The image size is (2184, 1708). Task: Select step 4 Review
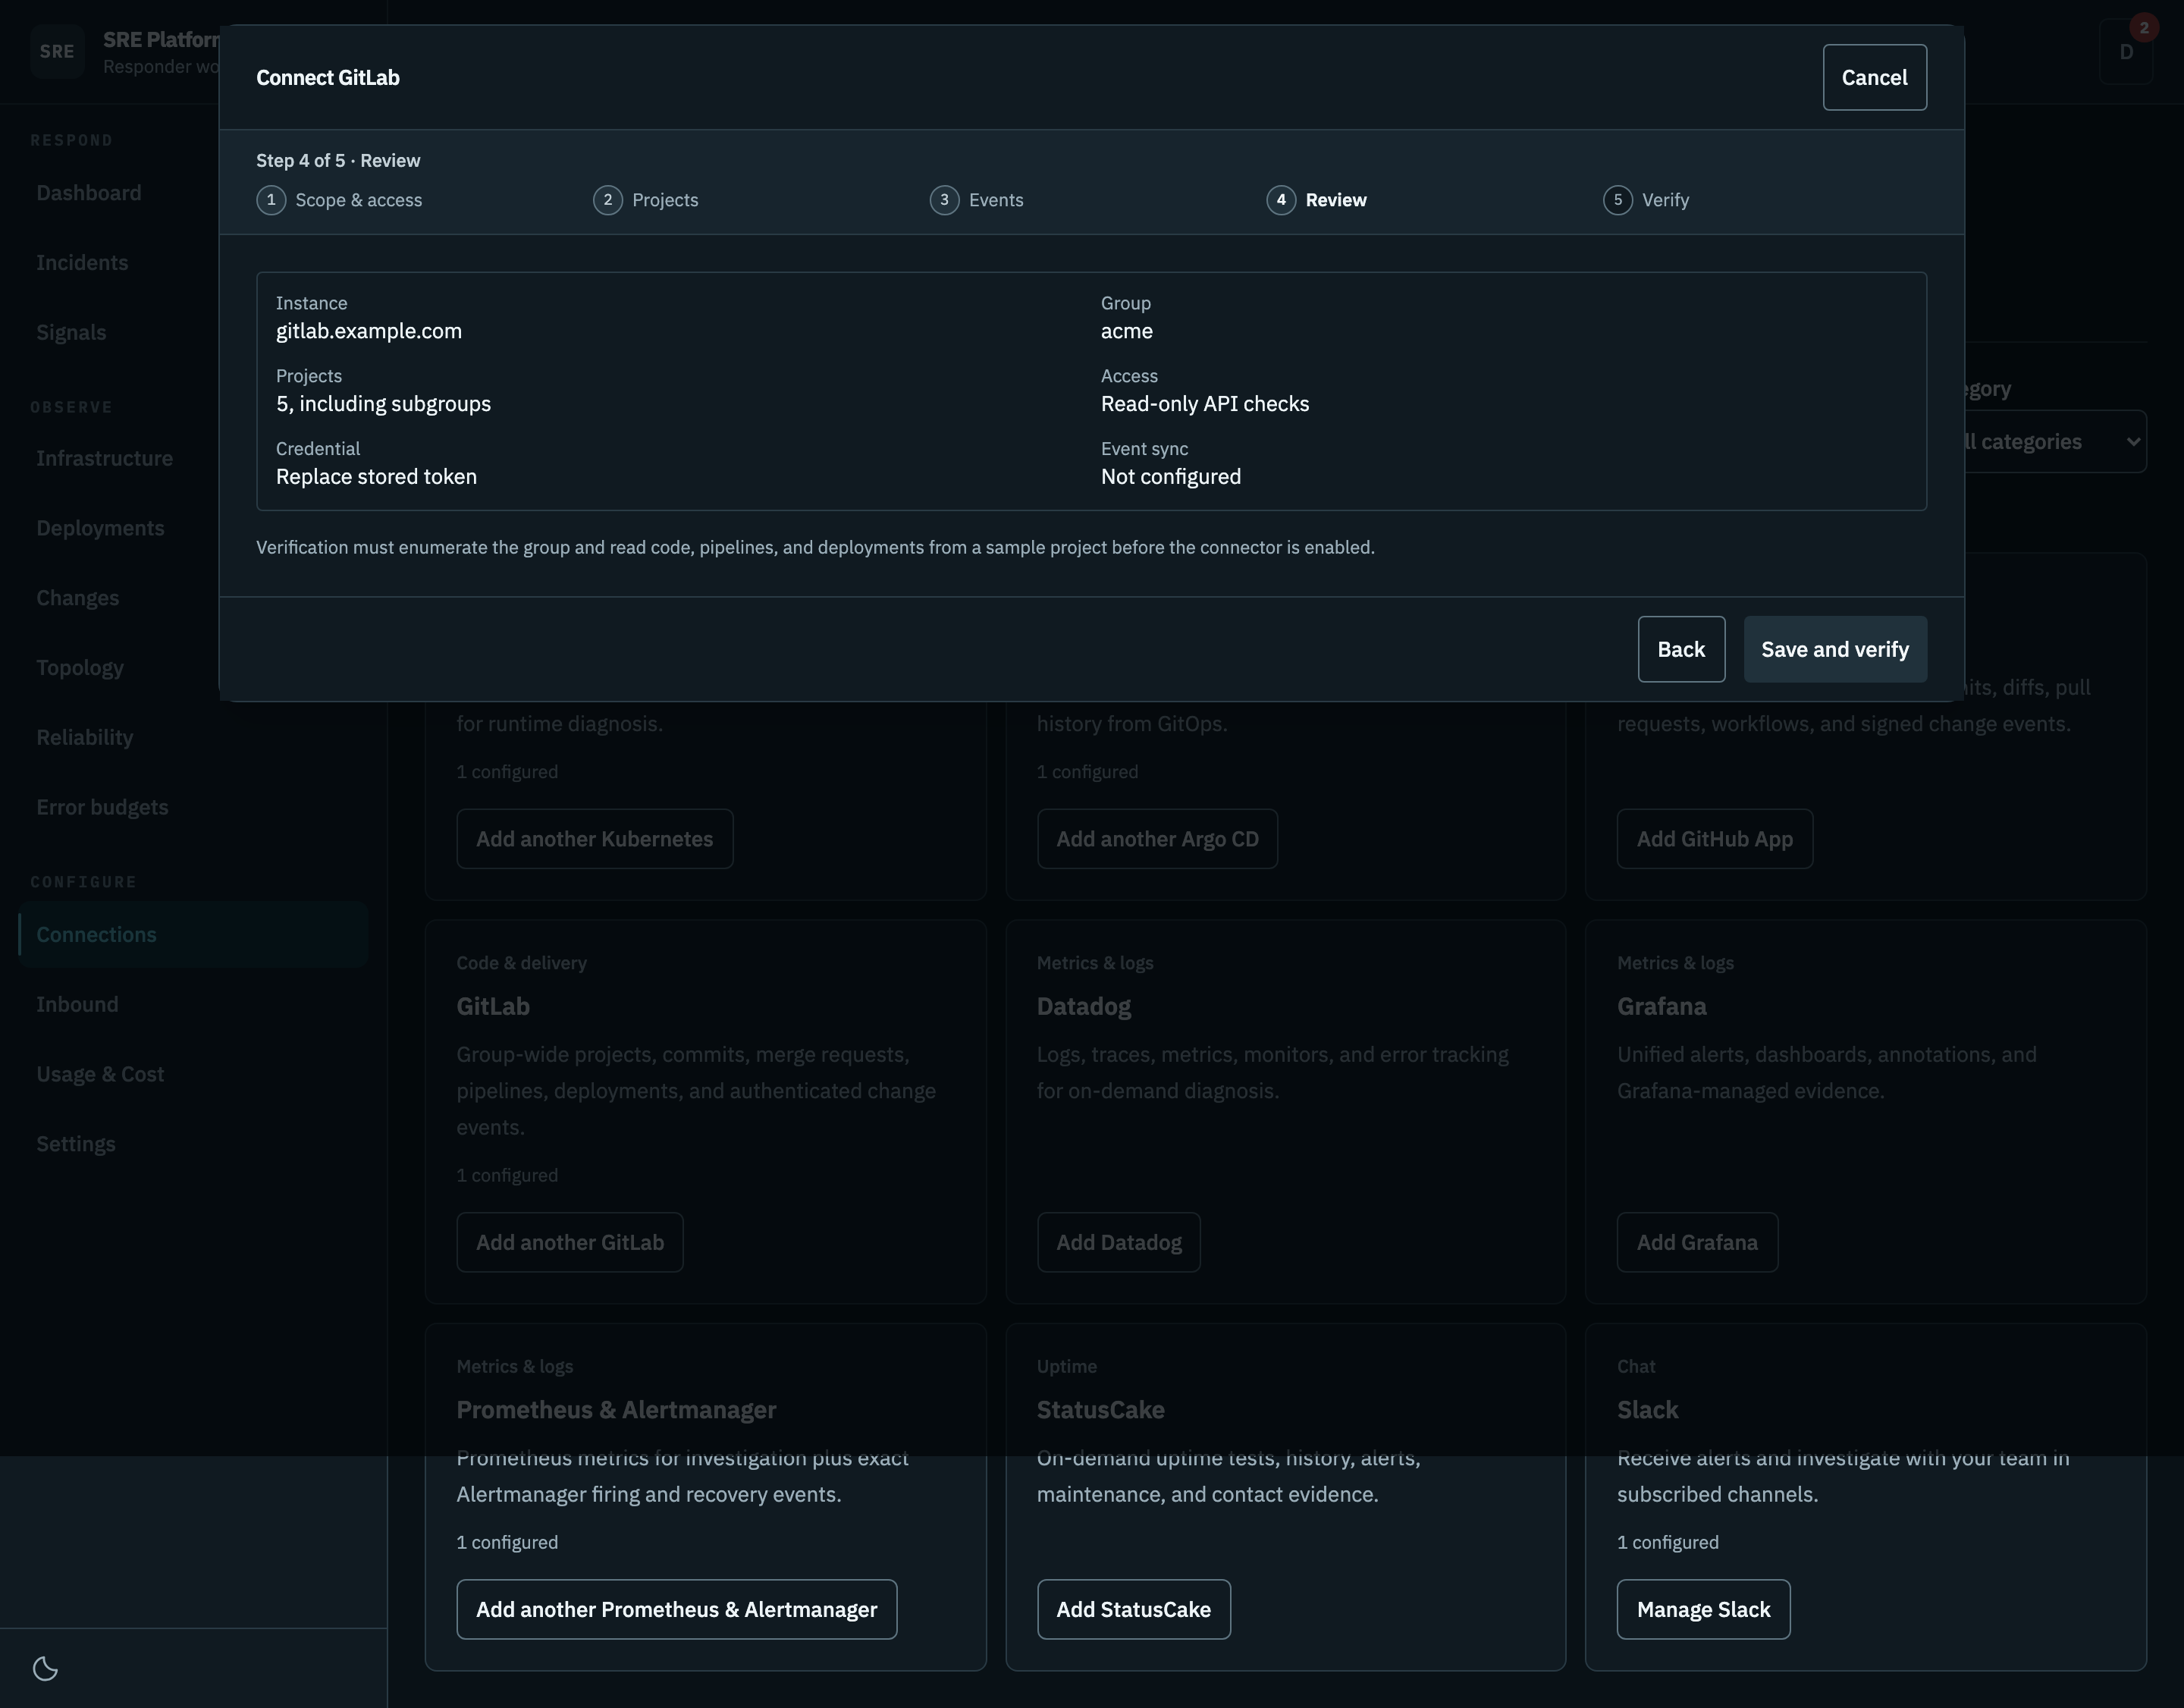(x=1317, y=200)
